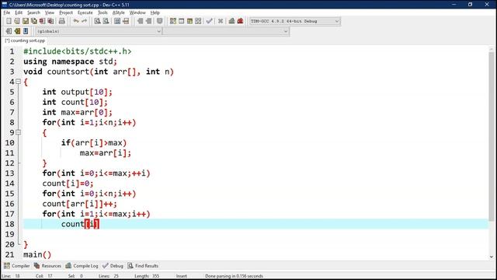Open the Tools menu

coord(103,12)
